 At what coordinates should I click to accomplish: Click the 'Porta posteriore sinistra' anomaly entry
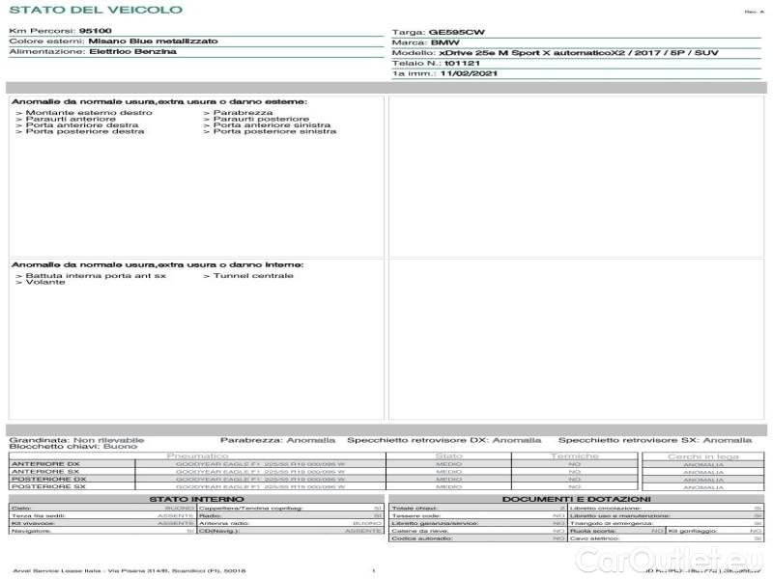[274, 131]
